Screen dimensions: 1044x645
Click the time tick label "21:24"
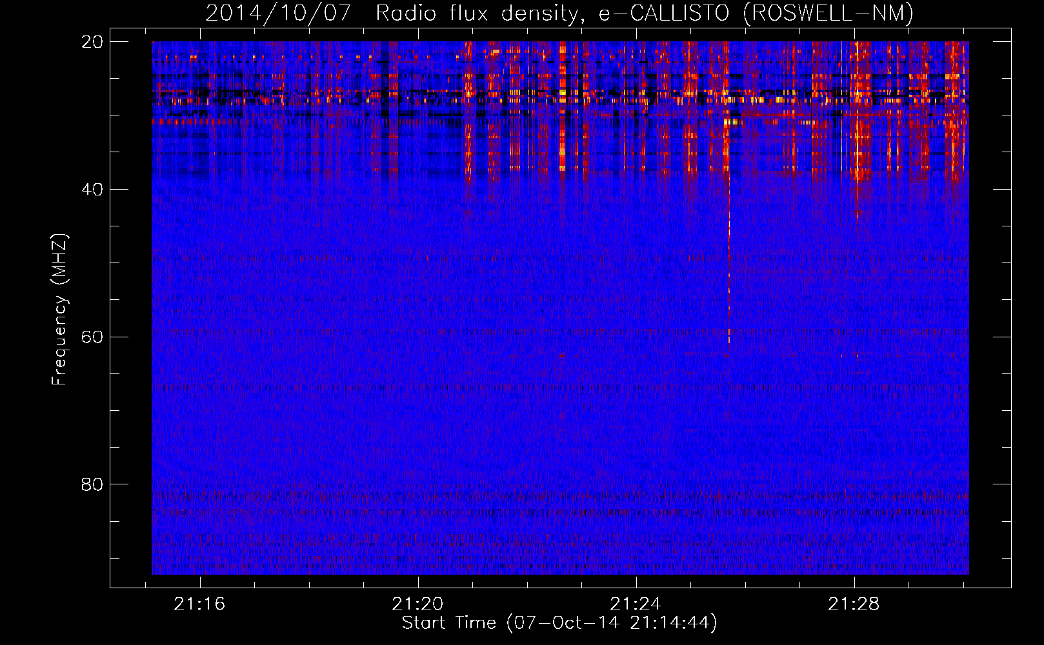tap(636, 604)
